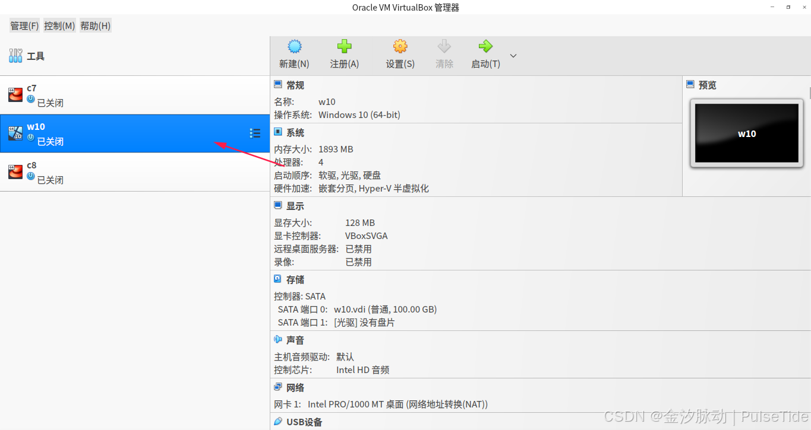
Task: Click the network adapter Intel PRO/1000 MT entry
Action: pos(397,404)
